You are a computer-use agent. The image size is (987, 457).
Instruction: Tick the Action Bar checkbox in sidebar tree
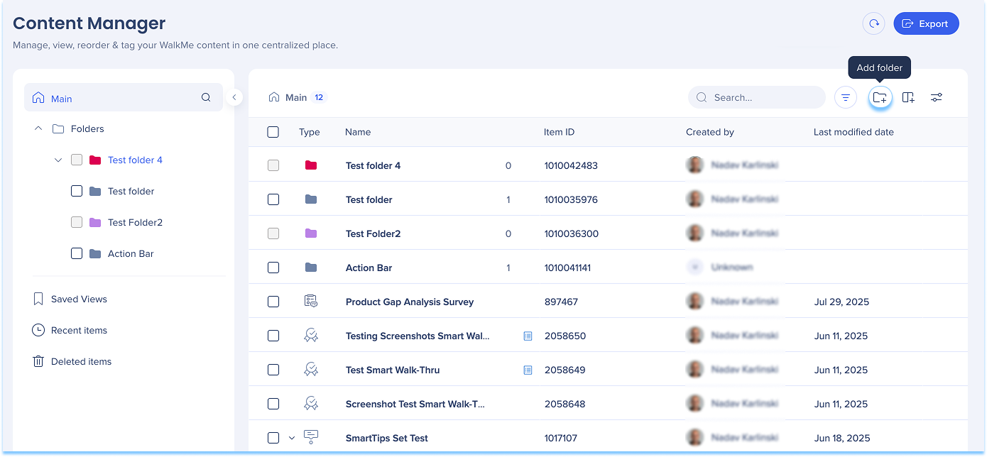(77, 253)
